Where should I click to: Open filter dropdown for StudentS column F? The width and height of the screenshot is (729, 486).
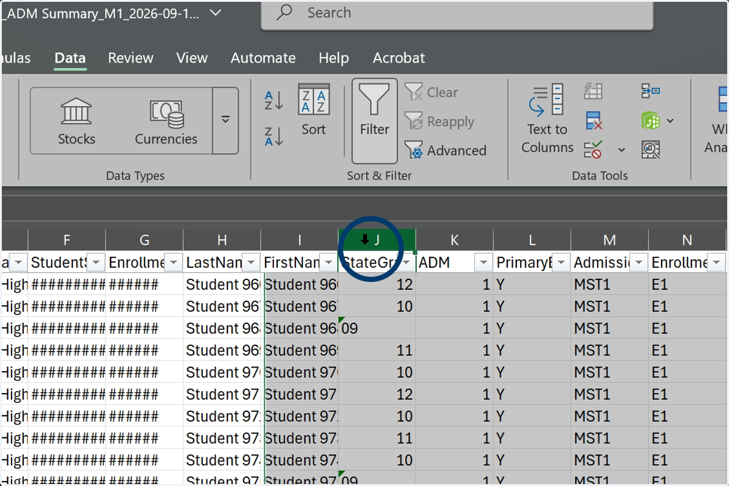coord(95,263)
